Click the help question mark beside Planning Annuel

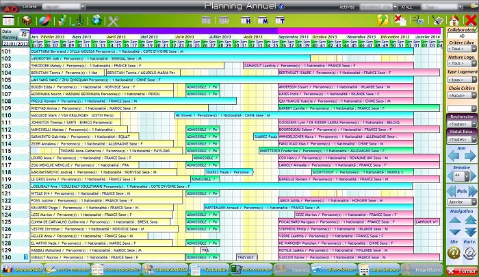pyautogui.click(x=281, y=6)
